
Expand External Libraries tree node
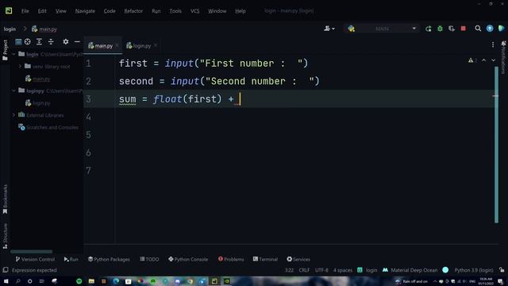tap(13, 115)
